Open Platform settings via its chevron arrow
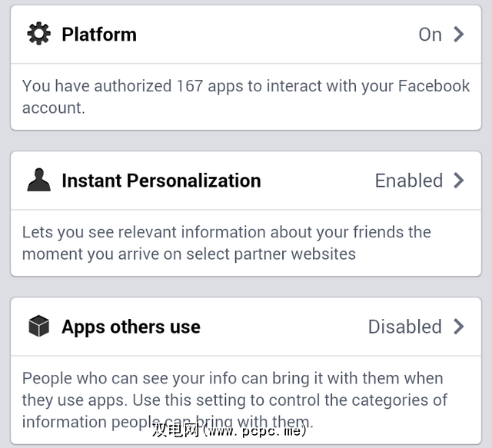The image size is (492, 448). pos(459,34)
